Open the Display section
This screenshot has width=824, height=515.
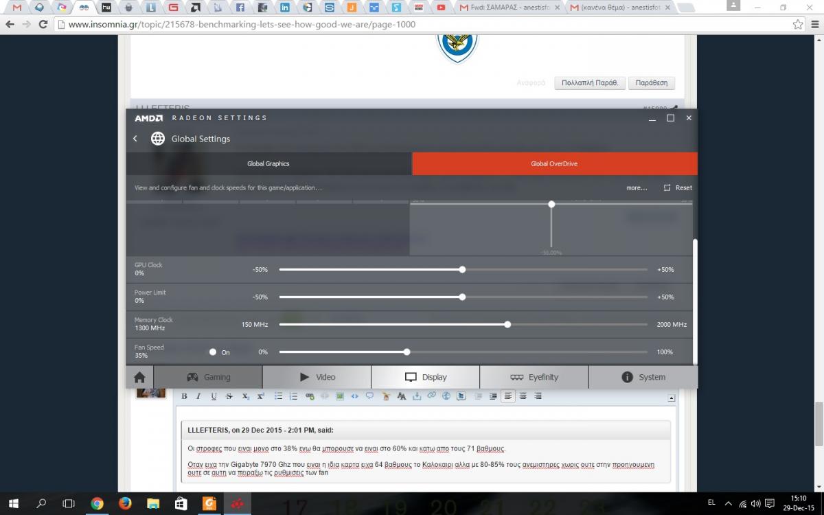click(x=426, y=377)
